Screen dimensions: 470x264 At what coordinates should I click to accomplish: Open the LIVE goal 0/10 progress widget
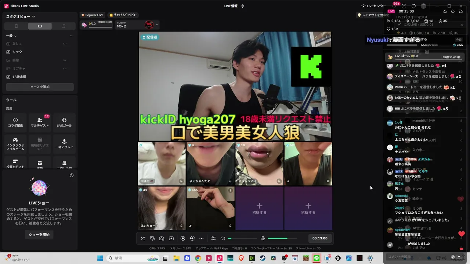coord(97,25)
